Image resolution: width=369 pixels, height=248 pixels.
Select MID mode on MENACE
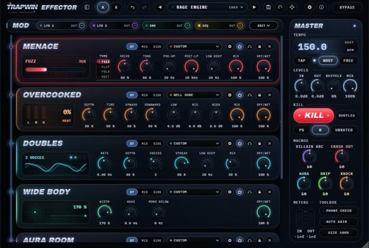pos(145,46)
